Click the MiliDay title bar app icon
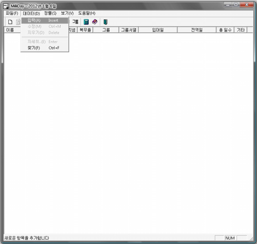257x244 pixels. pos(6,6)
